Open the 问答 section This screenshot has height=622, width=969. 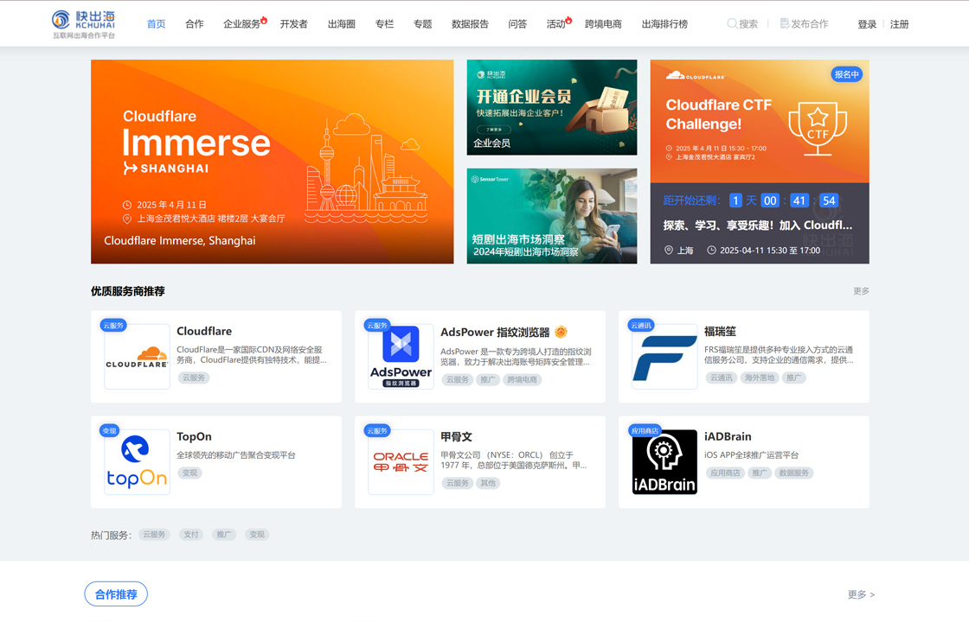(517, 24)
